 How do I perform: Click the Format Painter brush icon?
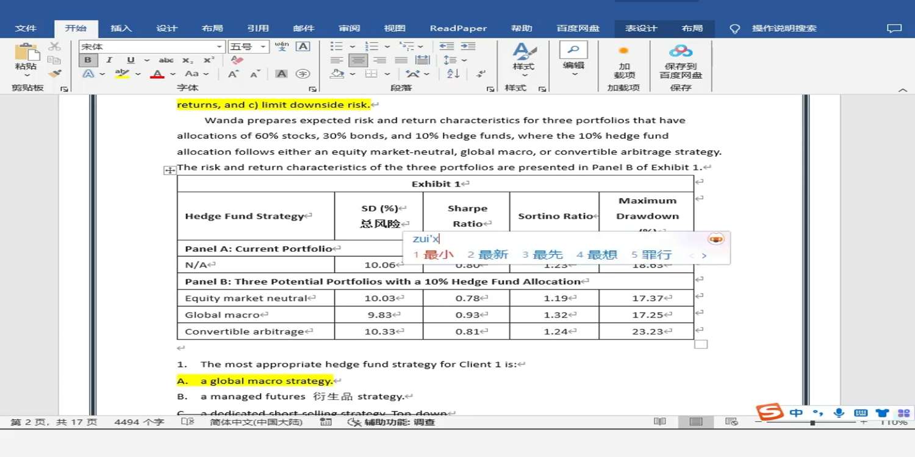(x=55, y=74)
